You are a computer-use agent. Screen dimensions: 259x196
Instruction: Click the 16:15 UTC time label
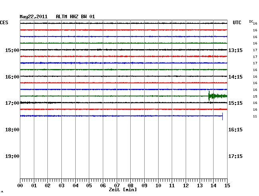point(235,130)
